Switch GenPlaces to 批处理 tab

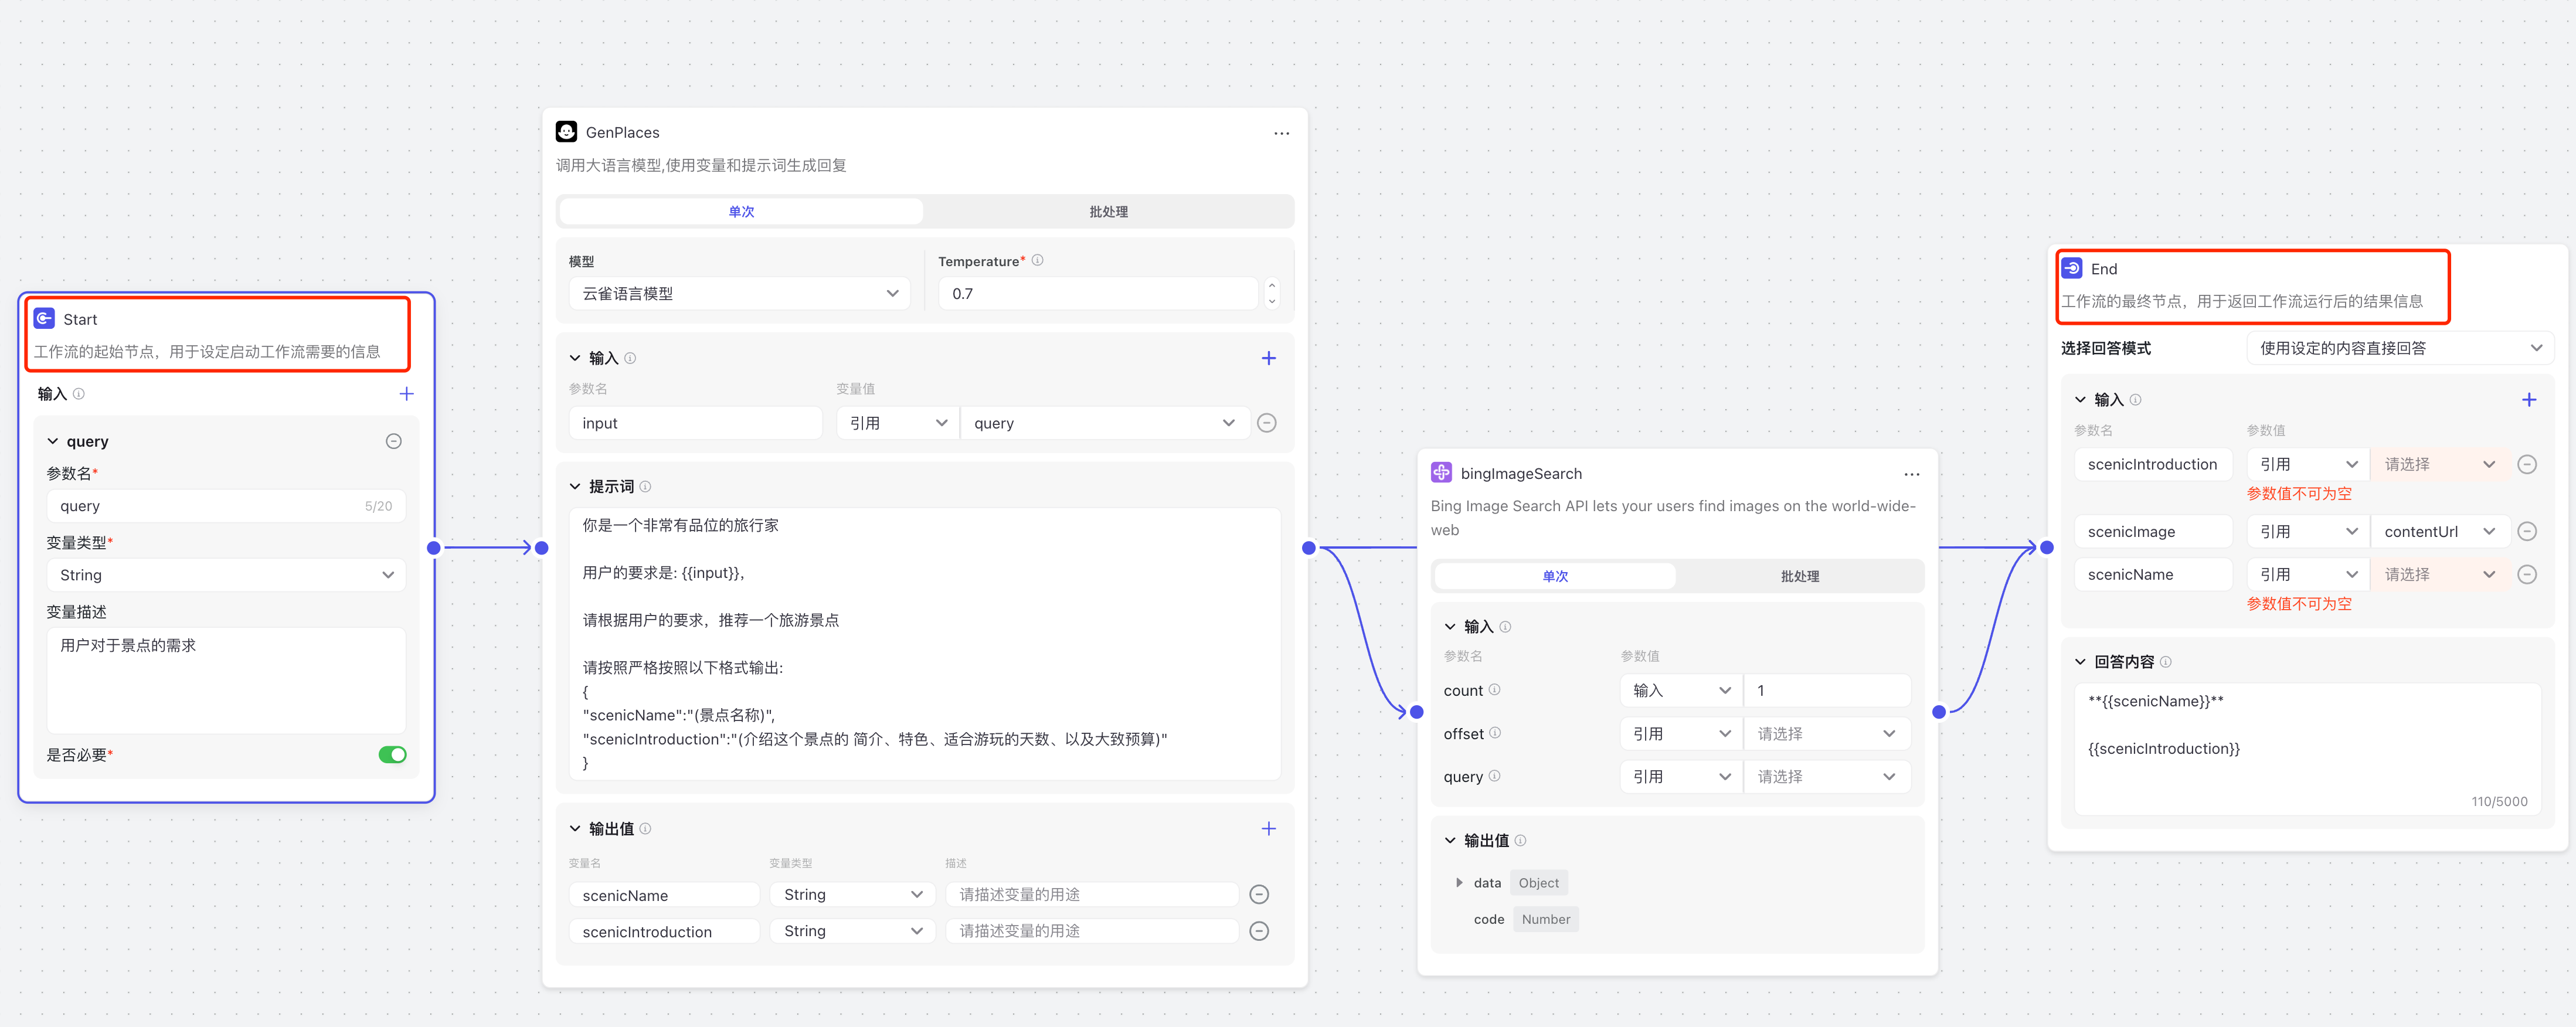pos(1108,211)
